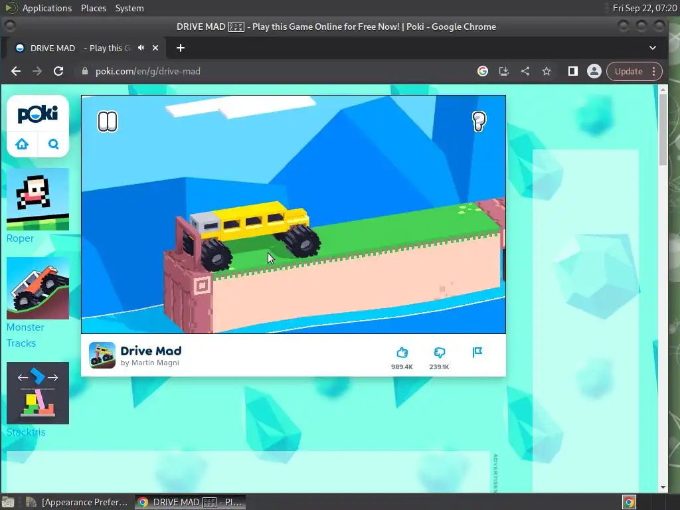Close the DRIVE MAD tab
Viewport: 680px width, 510px height.
155,48
